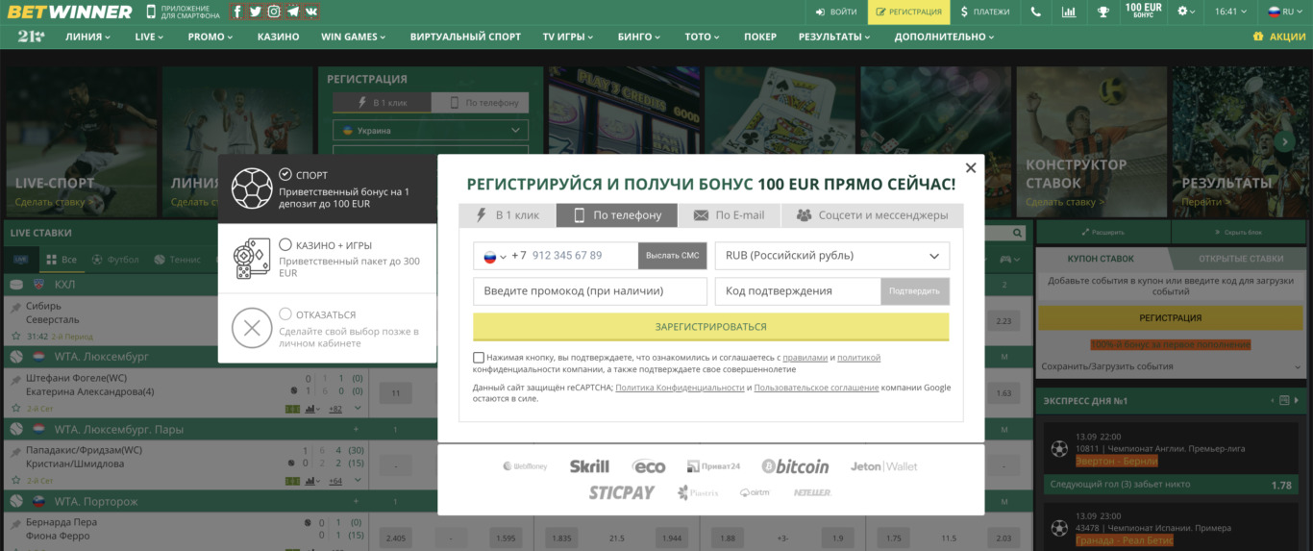Pin the Штефани Фогеле match

(x=15, y=380)
